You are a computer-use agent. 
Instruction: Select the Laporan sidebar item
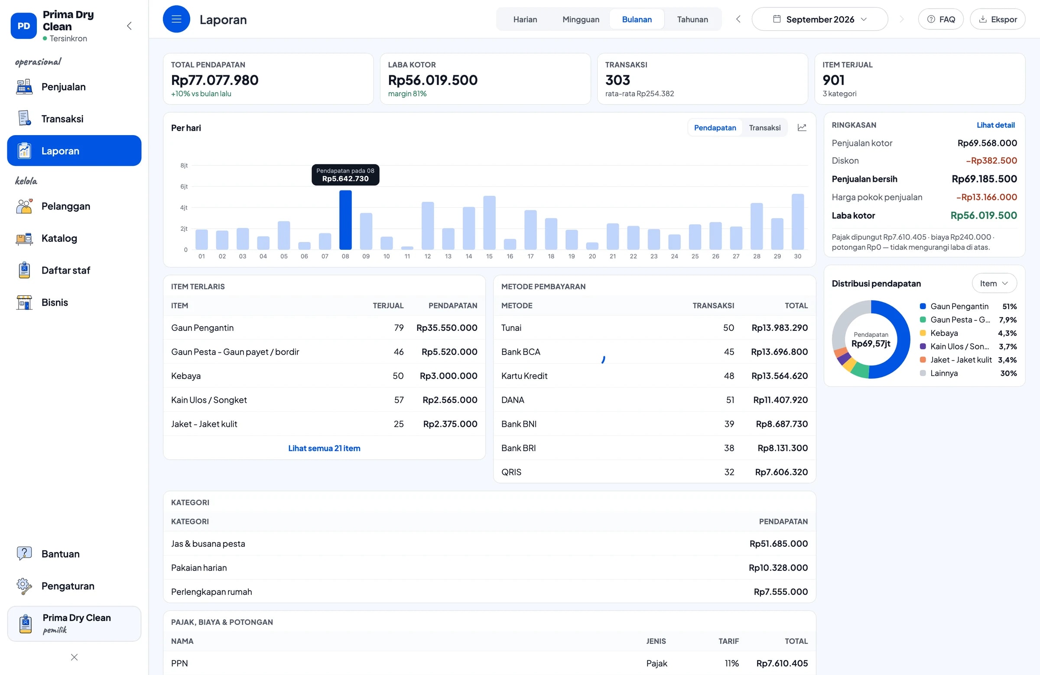tap(74, 151)
